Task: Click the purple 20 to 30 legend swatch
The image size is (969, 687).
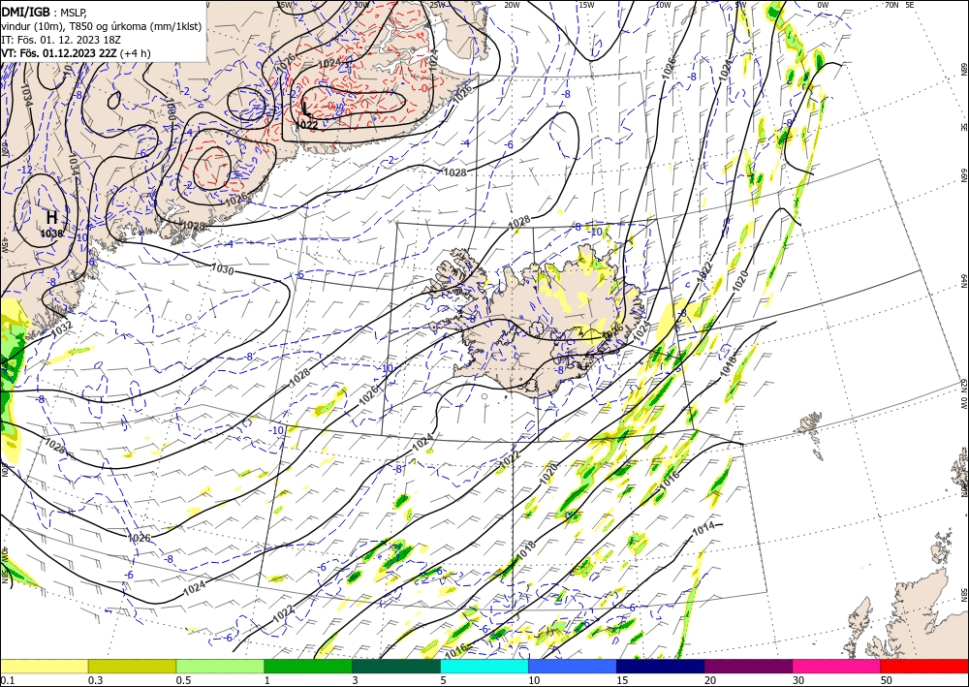Action: (748, 666)
